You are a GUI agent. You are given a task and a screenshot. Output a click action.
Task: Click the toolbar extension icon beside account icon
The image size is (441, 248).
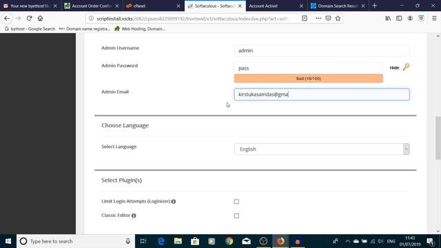pos(421,19)
